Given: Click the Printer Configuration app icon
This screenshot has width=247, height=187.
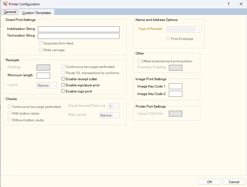Looking at the screenshot, I should click(5, 4).
